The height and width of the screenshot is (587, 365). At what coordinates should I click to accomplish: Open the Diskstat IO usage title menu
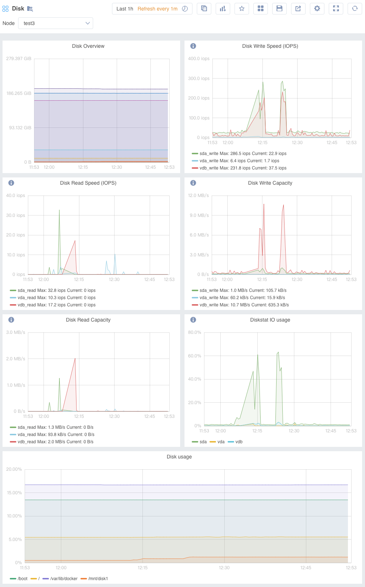pos(270,320)
